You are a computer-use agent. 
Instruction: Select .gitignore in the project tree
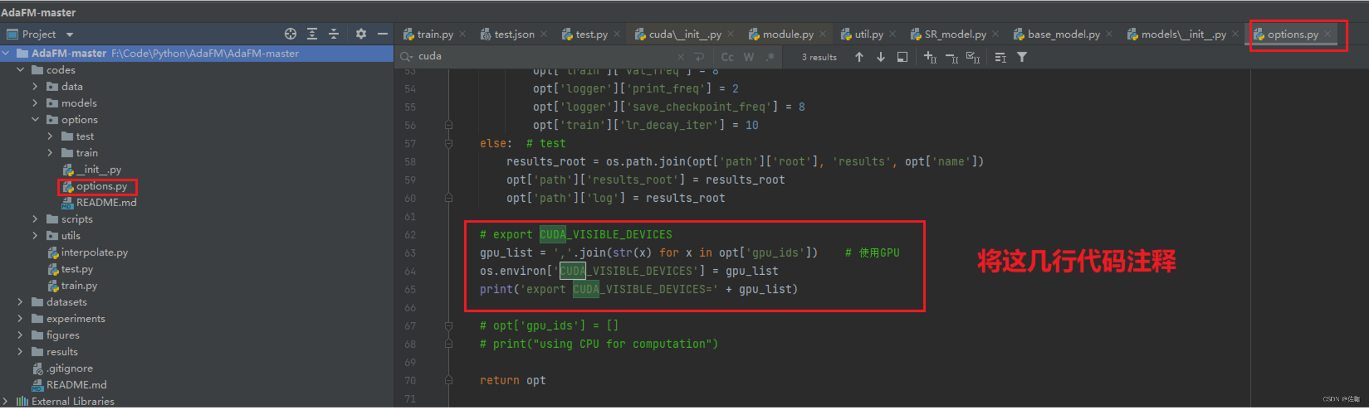(x=63, y=369)
